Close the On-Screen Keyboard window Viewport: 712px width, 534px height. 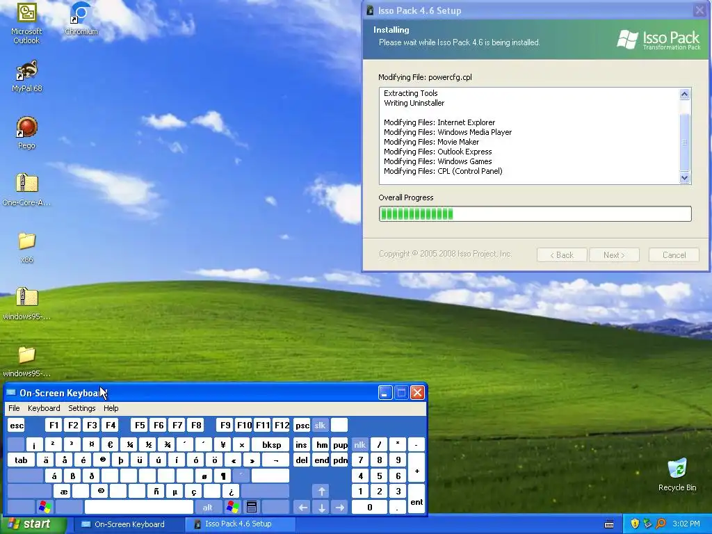click(417, 393)
